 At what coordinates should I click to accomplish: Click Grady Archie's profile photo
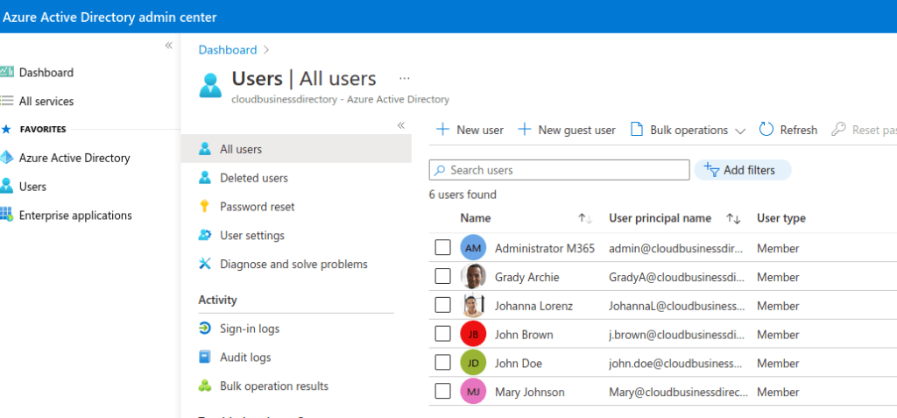coord(473,277)
